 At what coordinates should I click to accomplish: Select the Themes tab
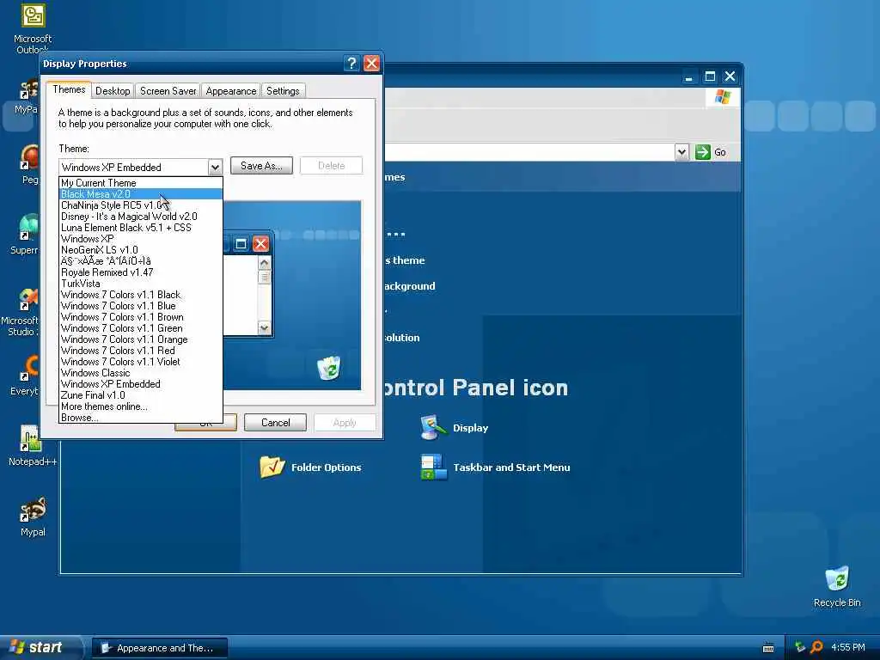point(69,89)
